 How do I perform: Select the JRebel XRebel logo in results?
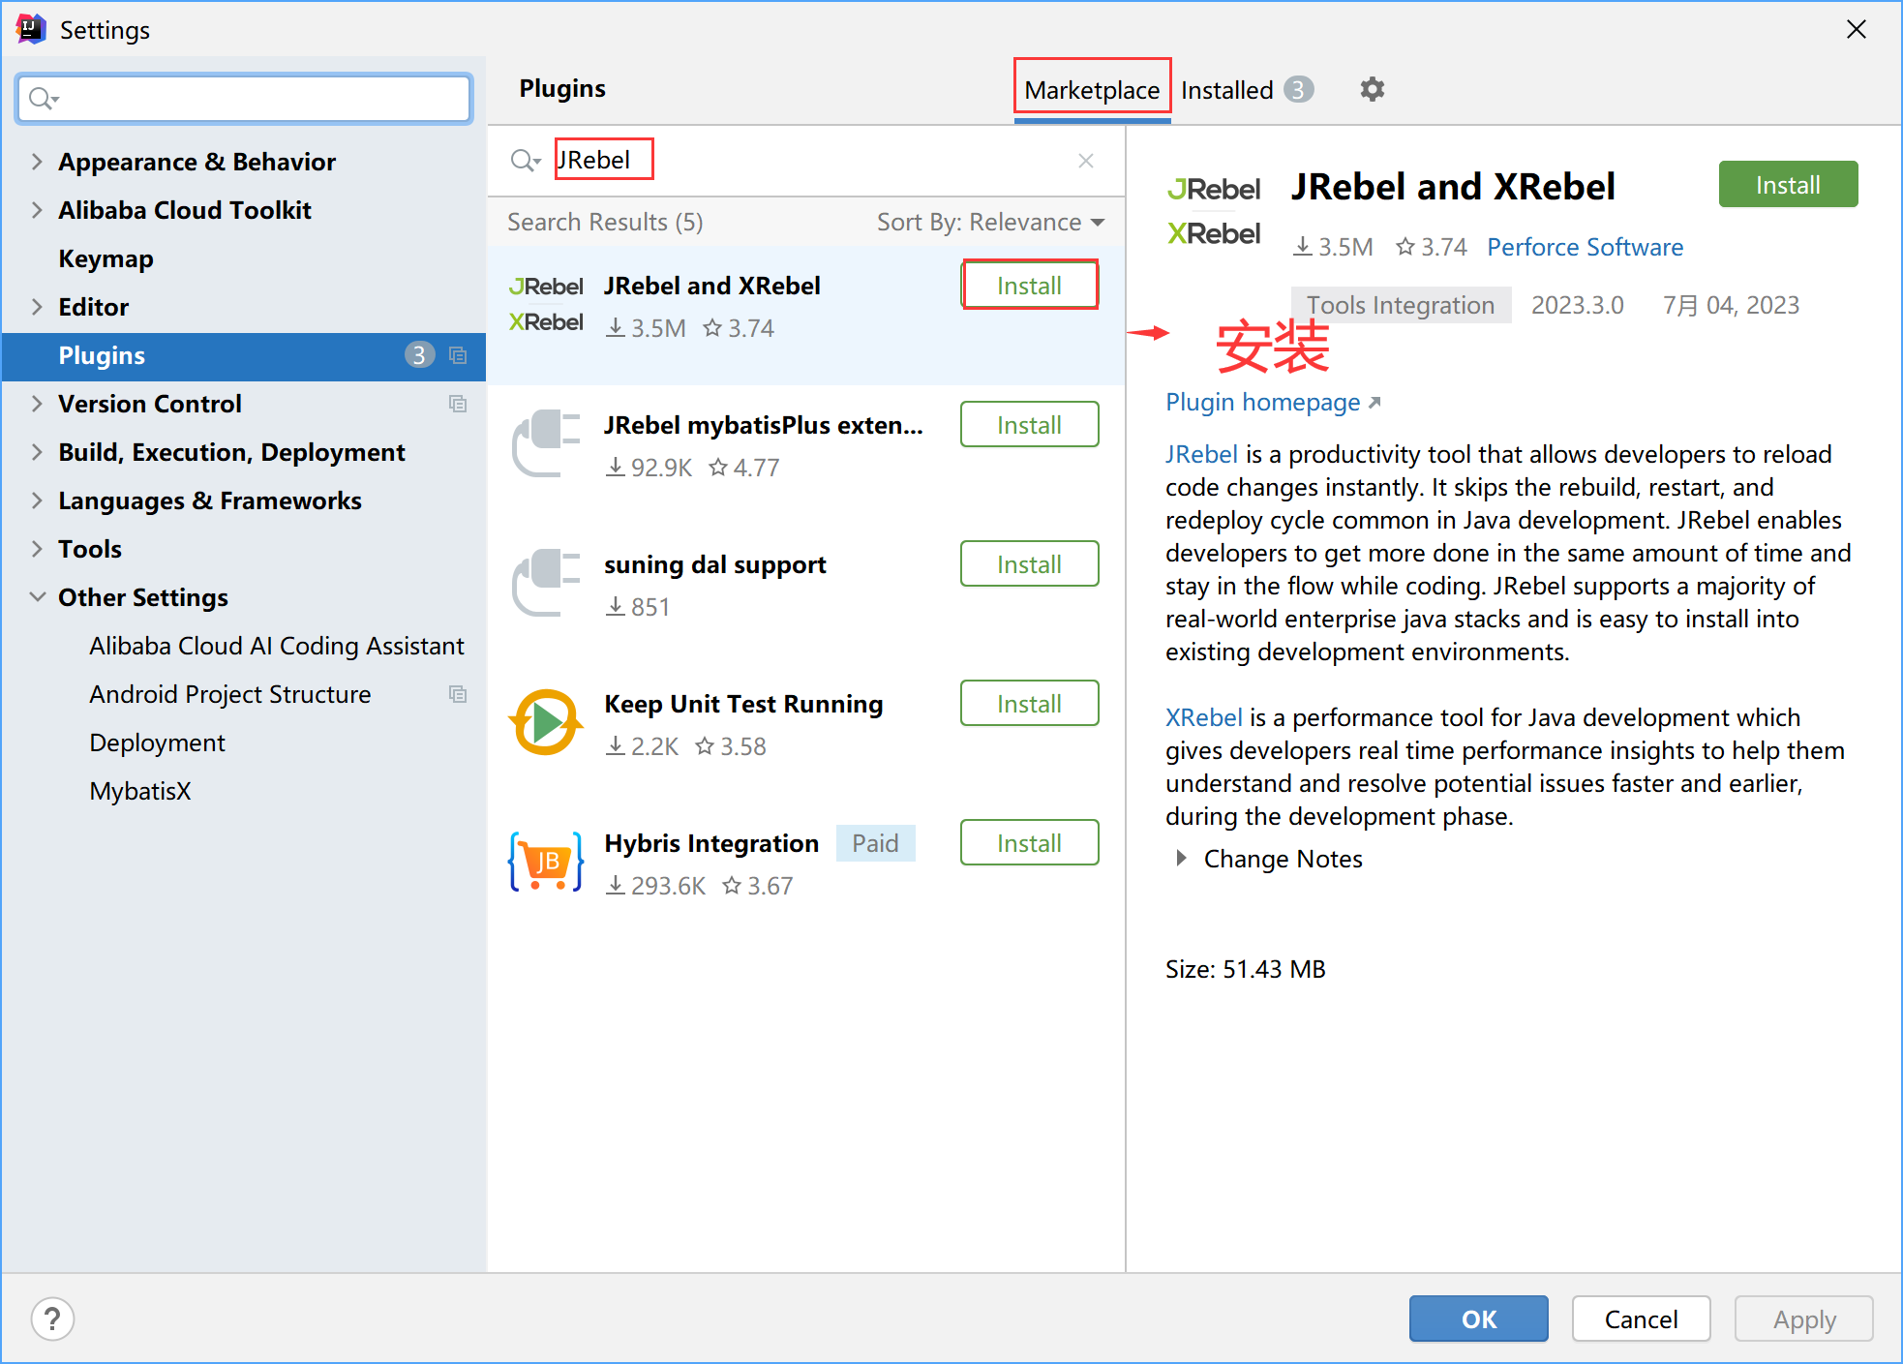[x=546, y=304]
